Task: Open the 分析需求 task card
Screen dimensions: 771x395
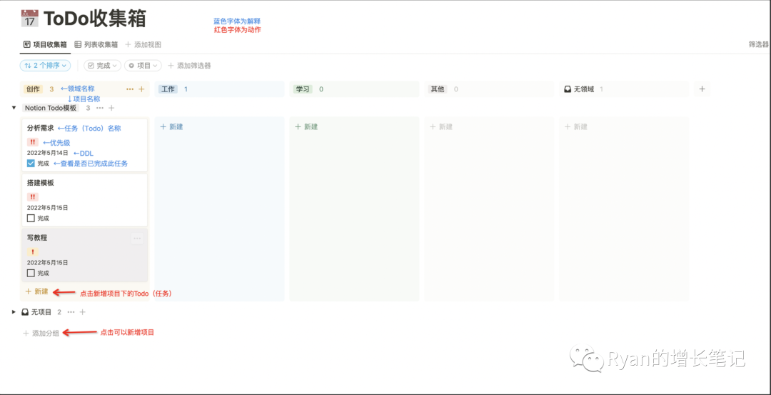Action: pos(84,145)
